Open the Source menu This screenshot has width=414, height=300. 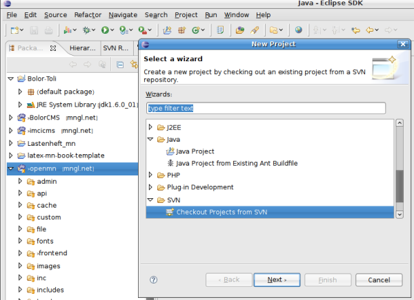55,15
